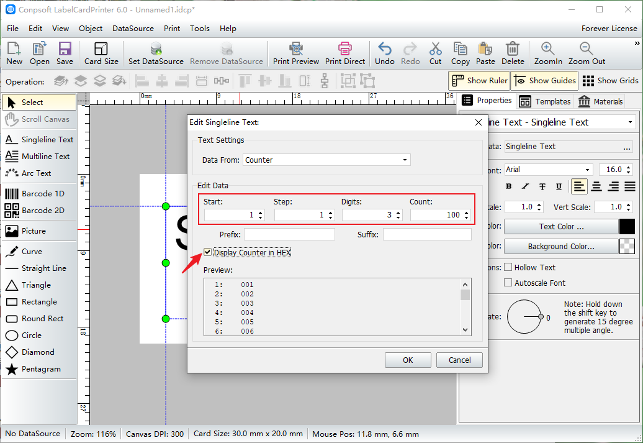The image size is (643, 443).
Task: Toggle Show Guides
Action: point(544,81)
